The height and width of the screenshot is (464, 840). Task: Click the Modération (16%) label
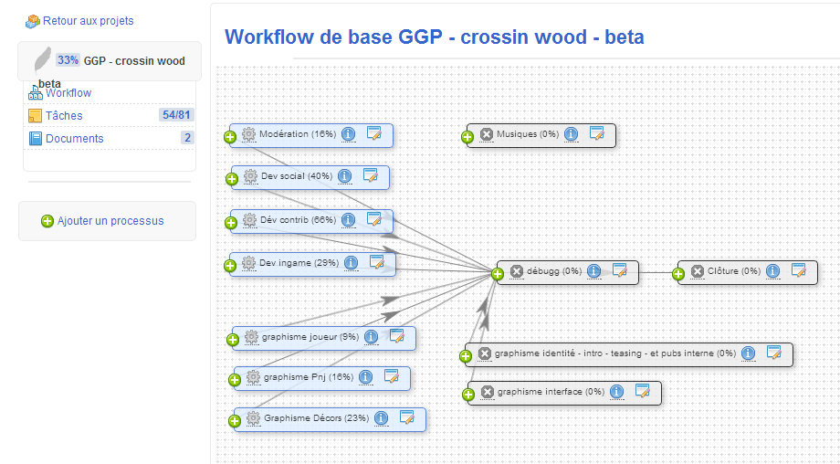coord(298,134)
